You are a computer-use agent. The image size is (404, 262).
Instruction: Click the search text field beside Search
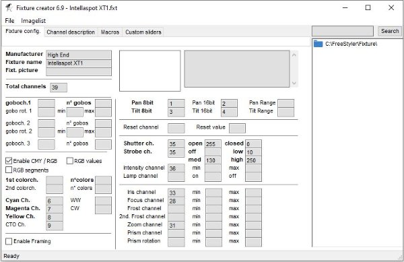[x=343, y=31]
